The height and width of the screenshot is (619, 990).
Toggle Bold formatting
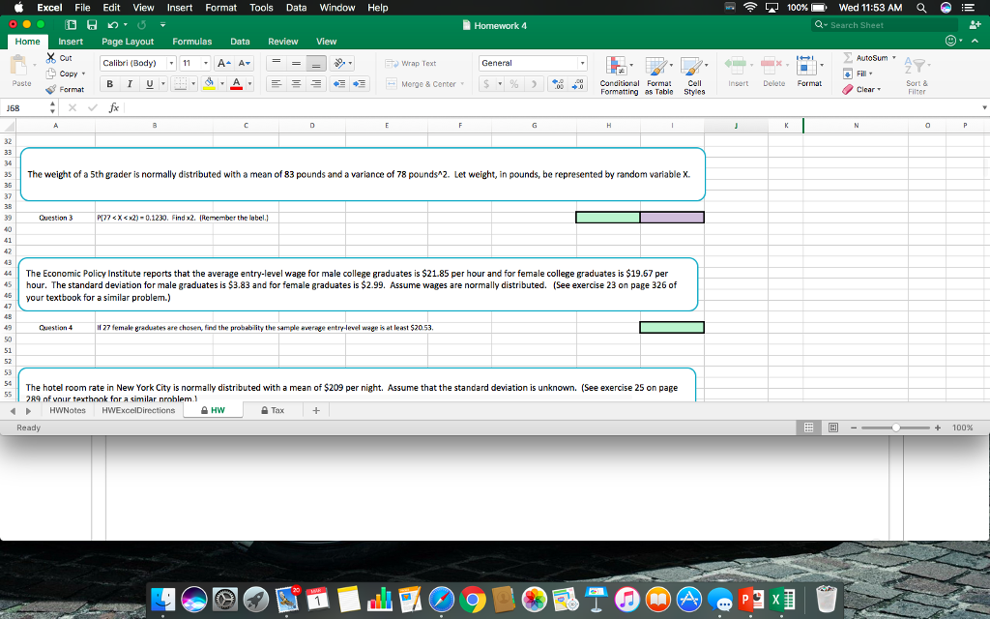(x=110, y=83)
